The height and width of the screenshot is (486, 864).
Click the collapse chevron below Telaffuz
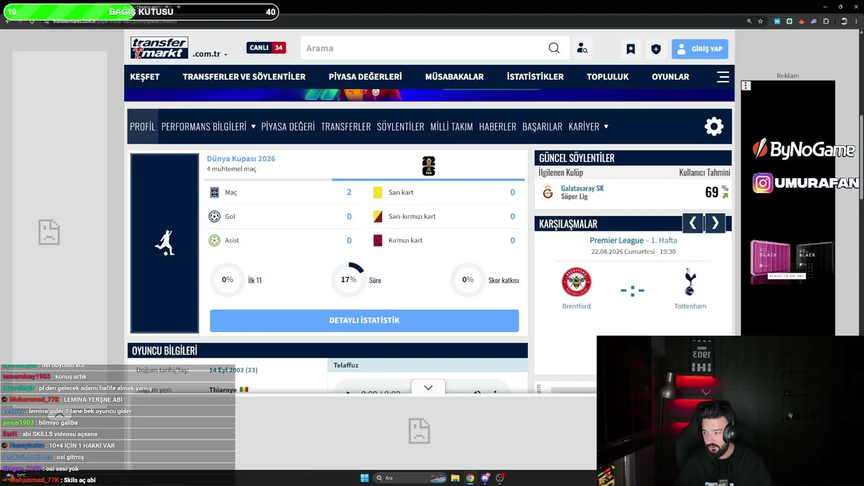click(428, 388)
